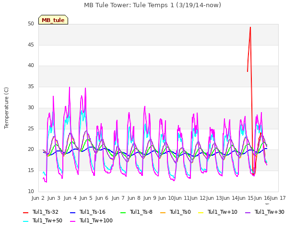This screenshot has height=230, width=307.
Task: Click the MB_tule label box
Action: tap(53, 20)
